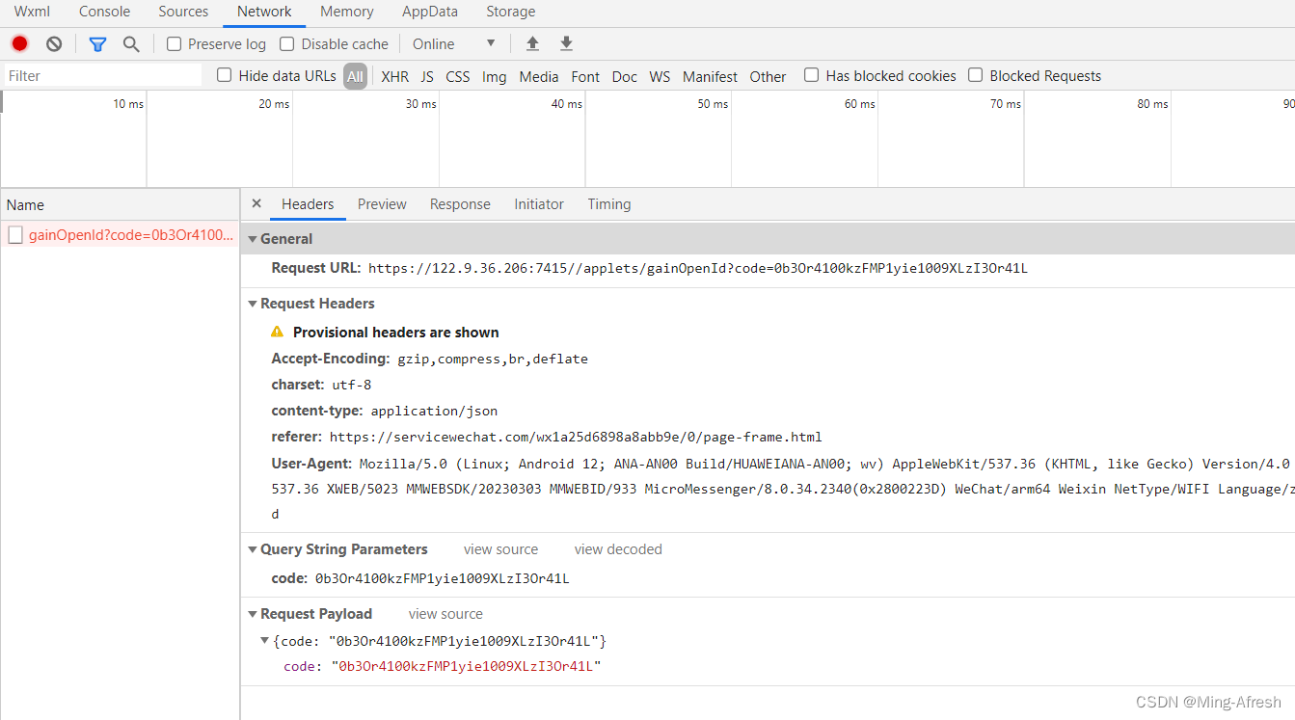The height and width of the screenshot is (720, 1295).
Task: Filter requests by Other
Action: (769, 76)
